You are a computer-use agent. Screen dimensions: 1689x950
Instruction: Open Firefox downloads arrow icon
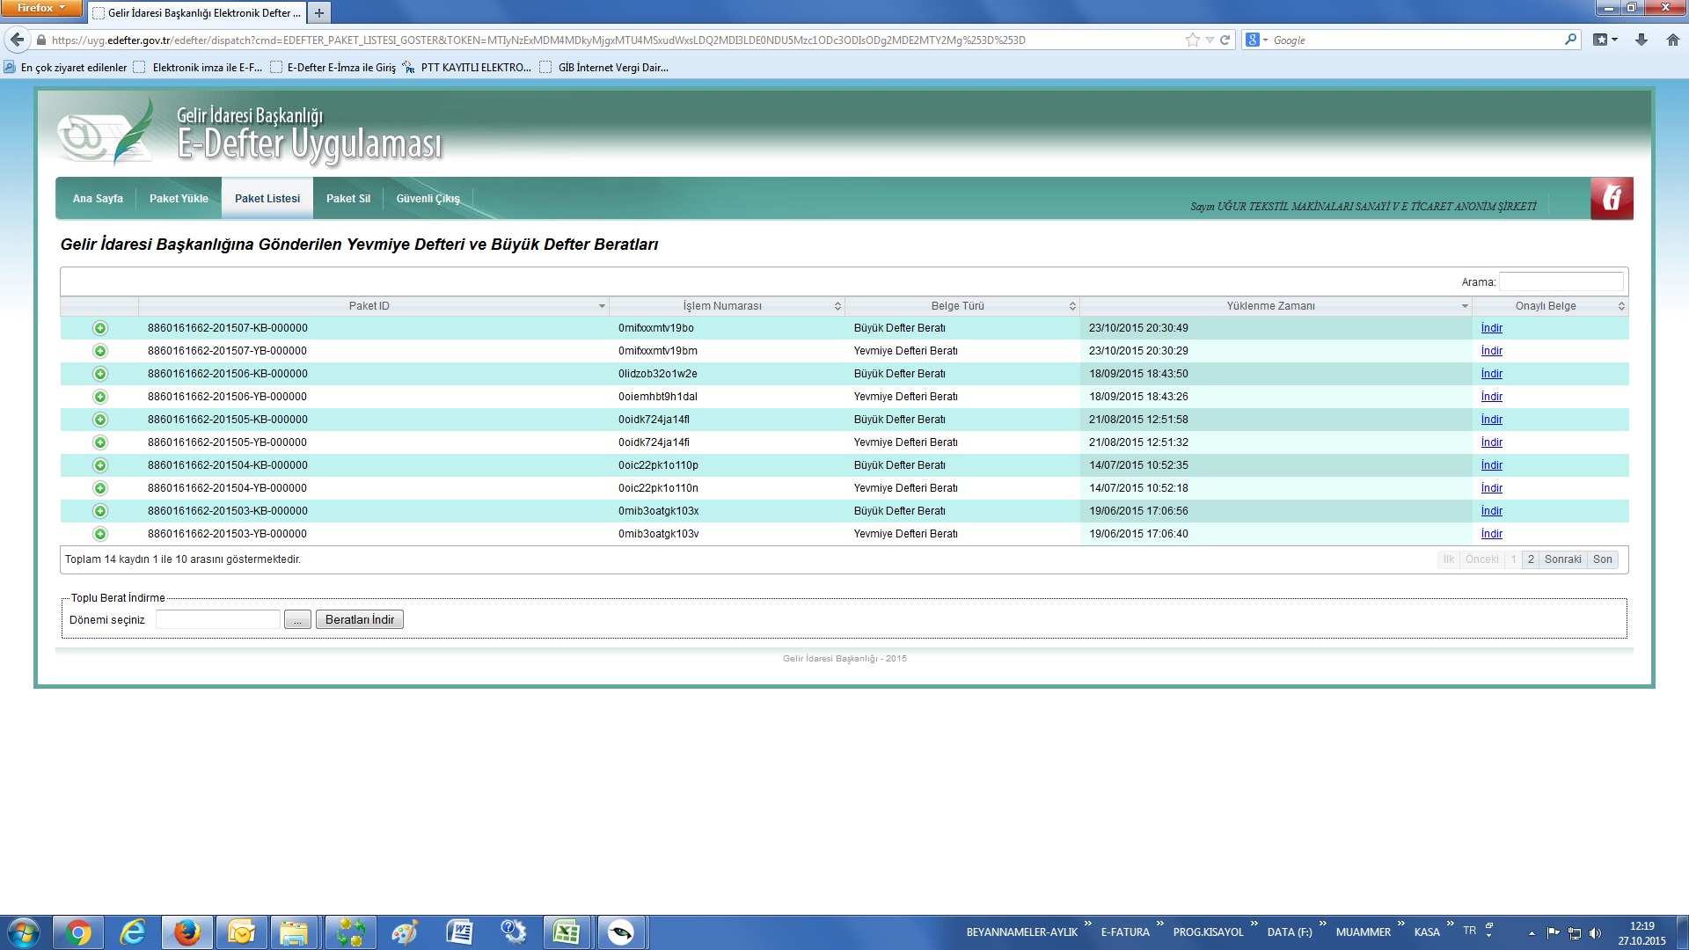(1641, 40)
